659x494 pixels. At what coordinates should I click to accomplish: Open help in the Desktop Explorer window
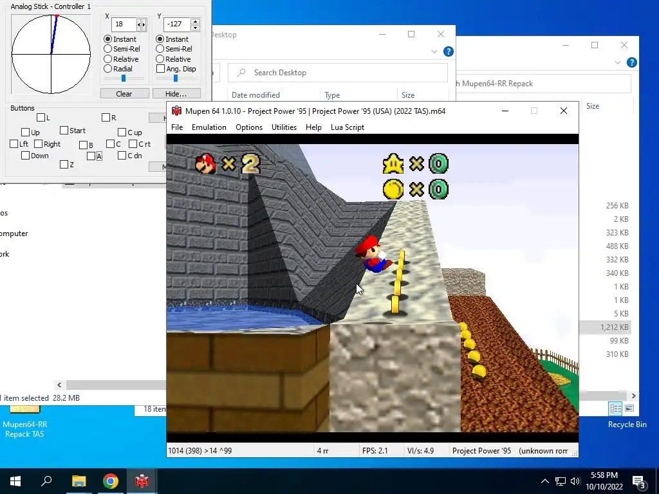pyautogui.click(x=449, y=51)
